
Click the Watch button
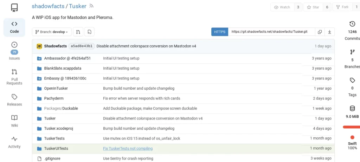click(282, 7)
